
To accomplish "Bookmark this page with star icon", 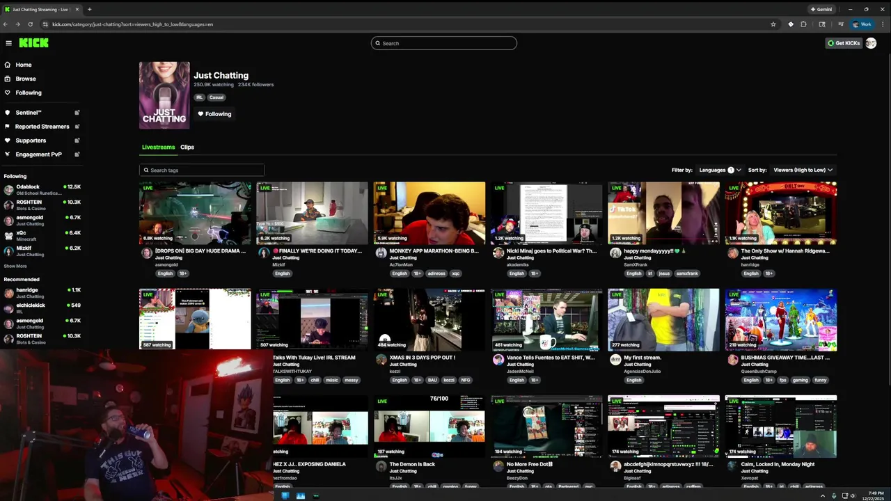I will (773, 24).
